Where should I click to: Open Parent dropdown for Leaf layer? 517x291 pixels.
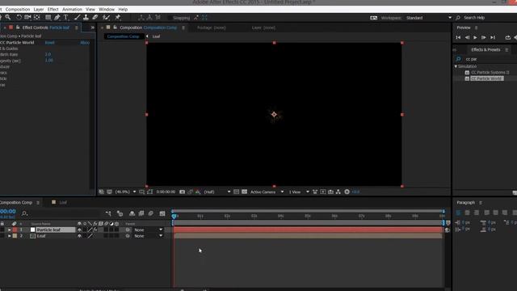149,236
